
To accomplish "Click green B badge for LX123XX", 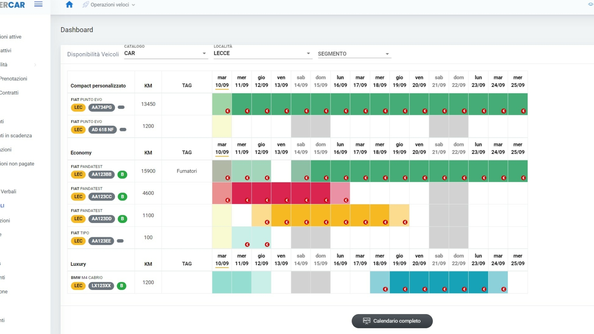I will point(122,286).
